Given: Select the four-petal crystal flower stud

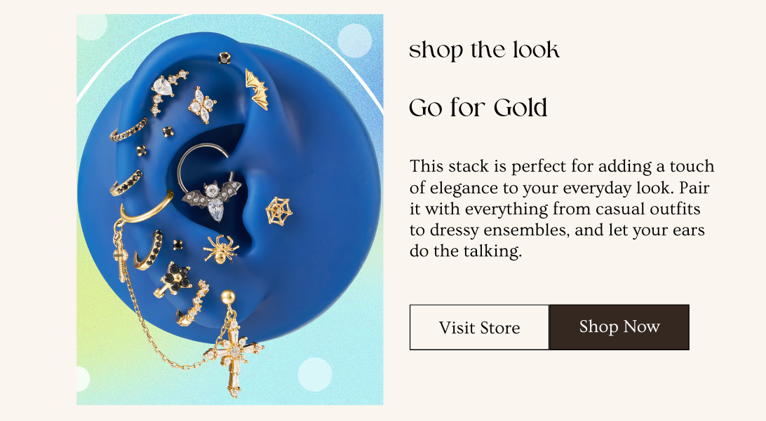Looking at the screenshot, I should point(202,105).
